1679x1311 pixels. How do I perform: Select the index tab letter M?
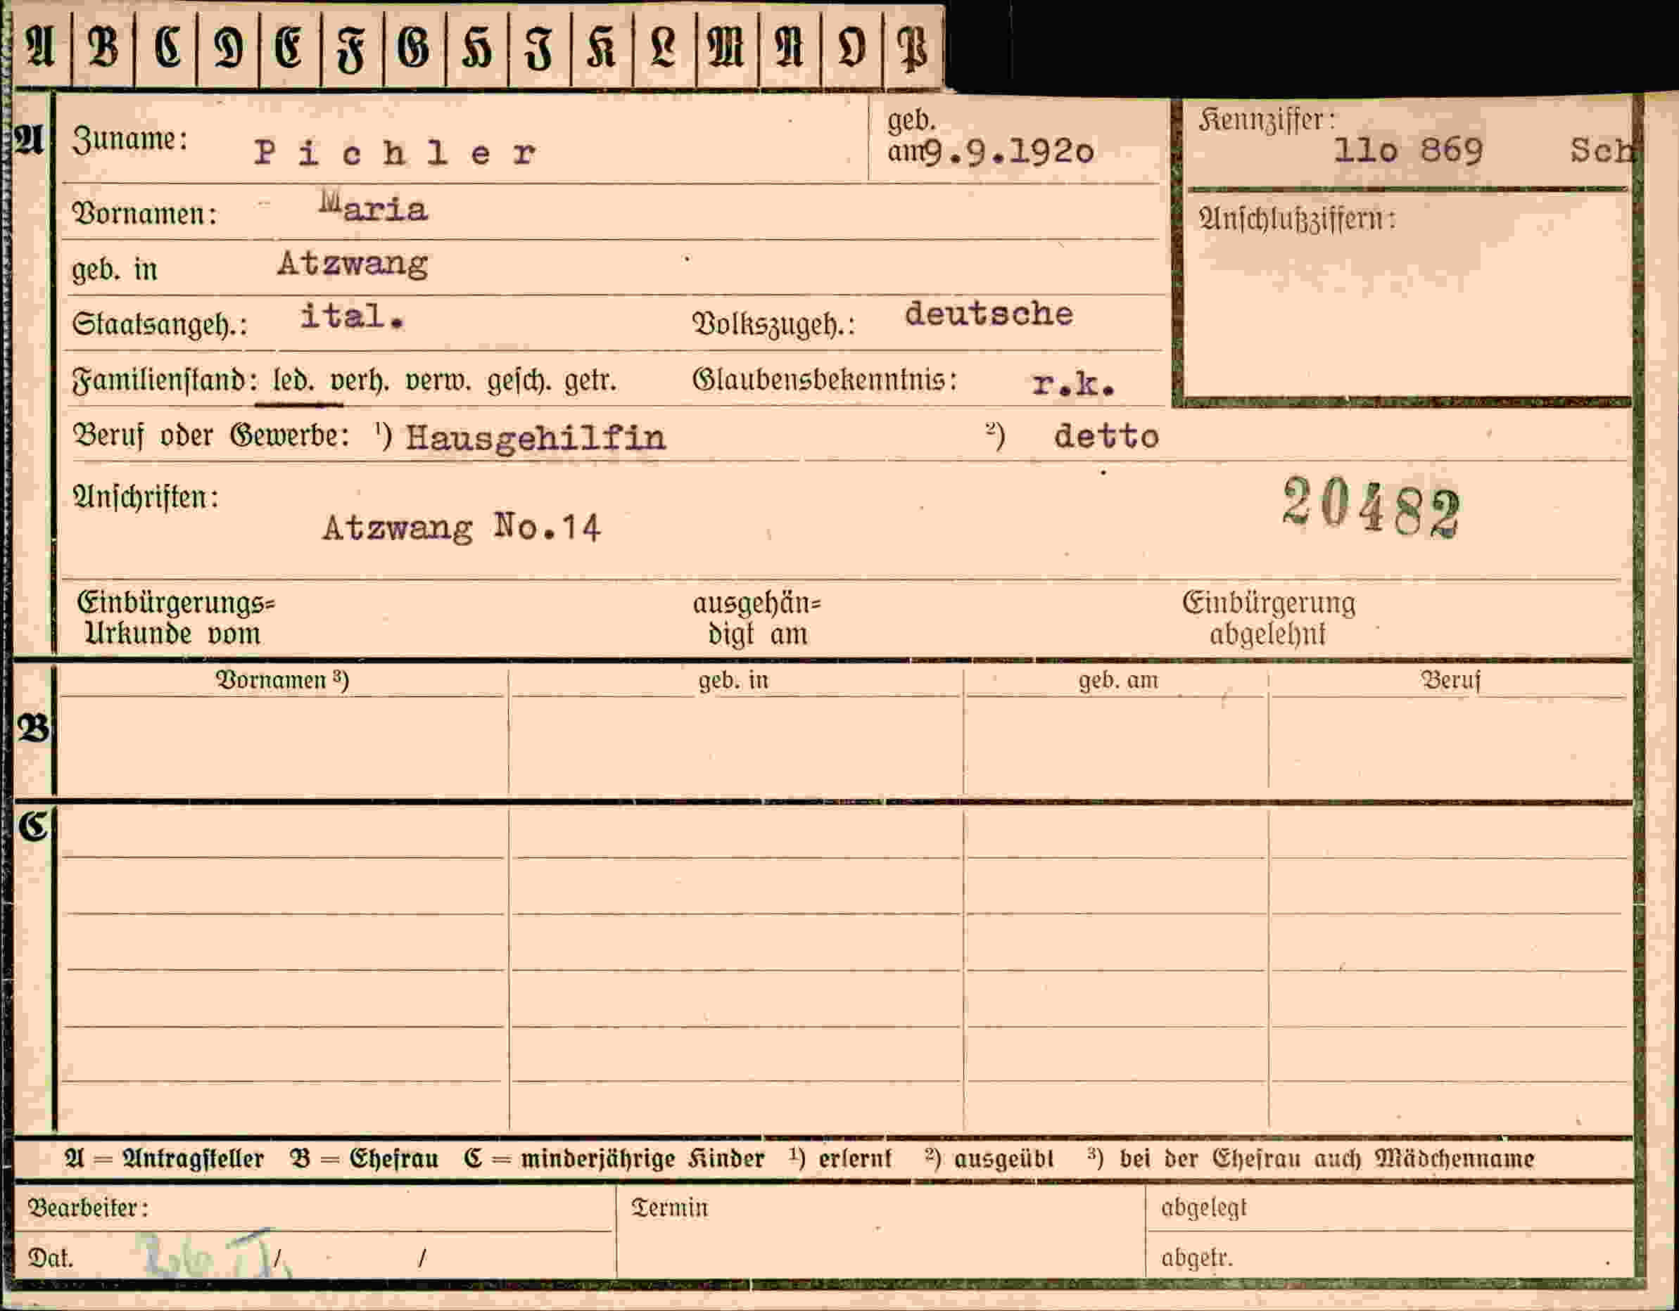coord(726,48)
